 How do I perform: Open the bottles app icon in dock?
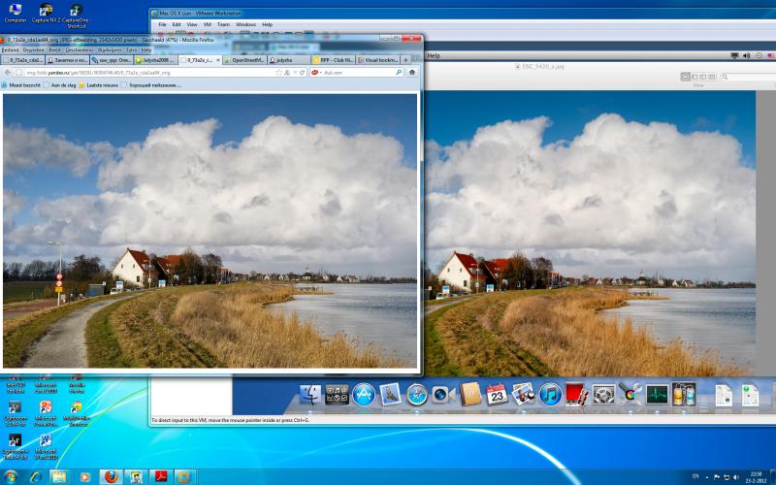point(684,395)
